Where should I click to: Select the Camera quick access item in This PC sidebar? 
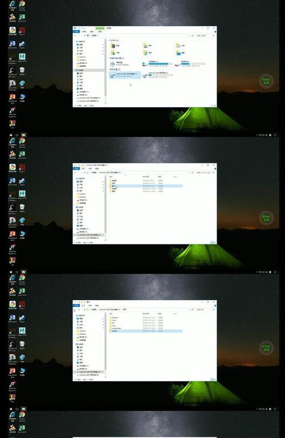click(x=82, y=57)
